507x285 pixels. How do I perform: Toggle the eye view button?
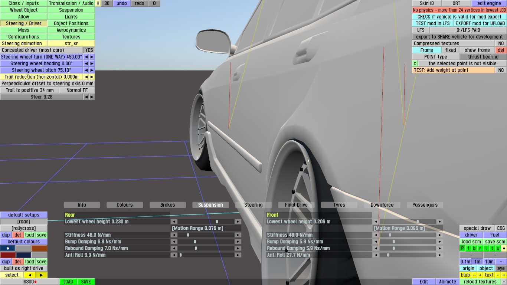tap(501, 268)
